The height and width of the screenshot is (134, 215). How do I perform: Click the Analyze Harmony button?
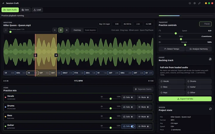[x=199, y=49]
